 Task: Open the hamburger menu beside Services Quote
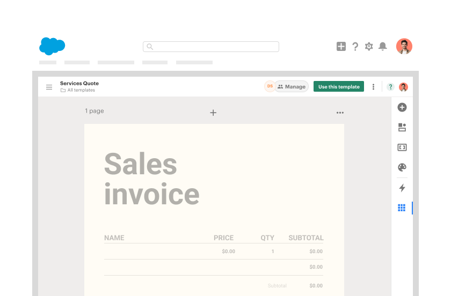(x=49, y=87)
